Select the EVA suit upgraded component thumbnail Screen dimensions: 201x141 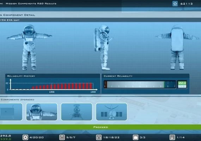[x=42, y=112]
